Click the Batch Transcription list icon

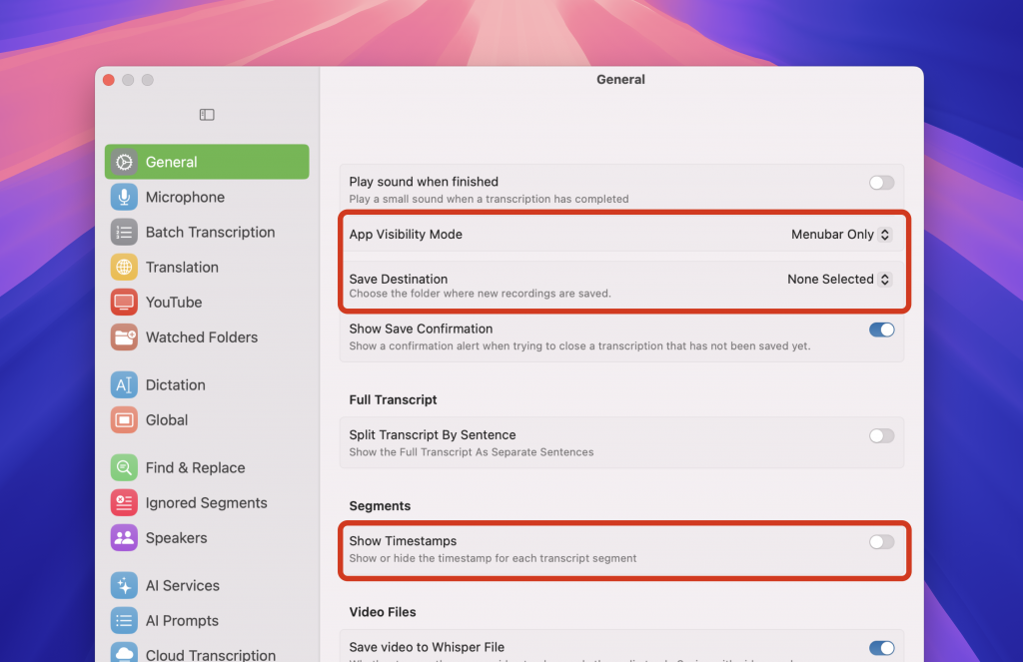124,232
